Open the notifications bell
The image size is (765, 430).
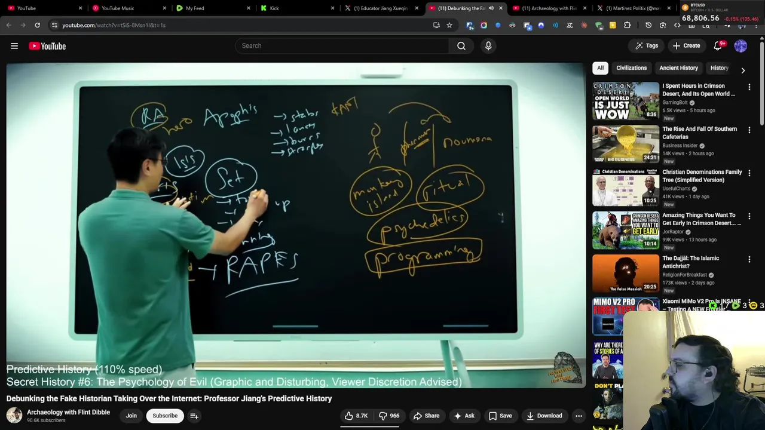[718, 46]
